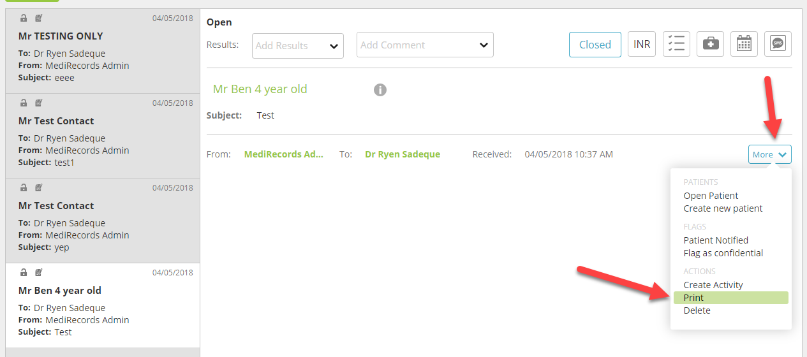Open the checklist tasks icon
Image resolution: width=807 pixels, height=357 pixels.
tap(676, 44)
